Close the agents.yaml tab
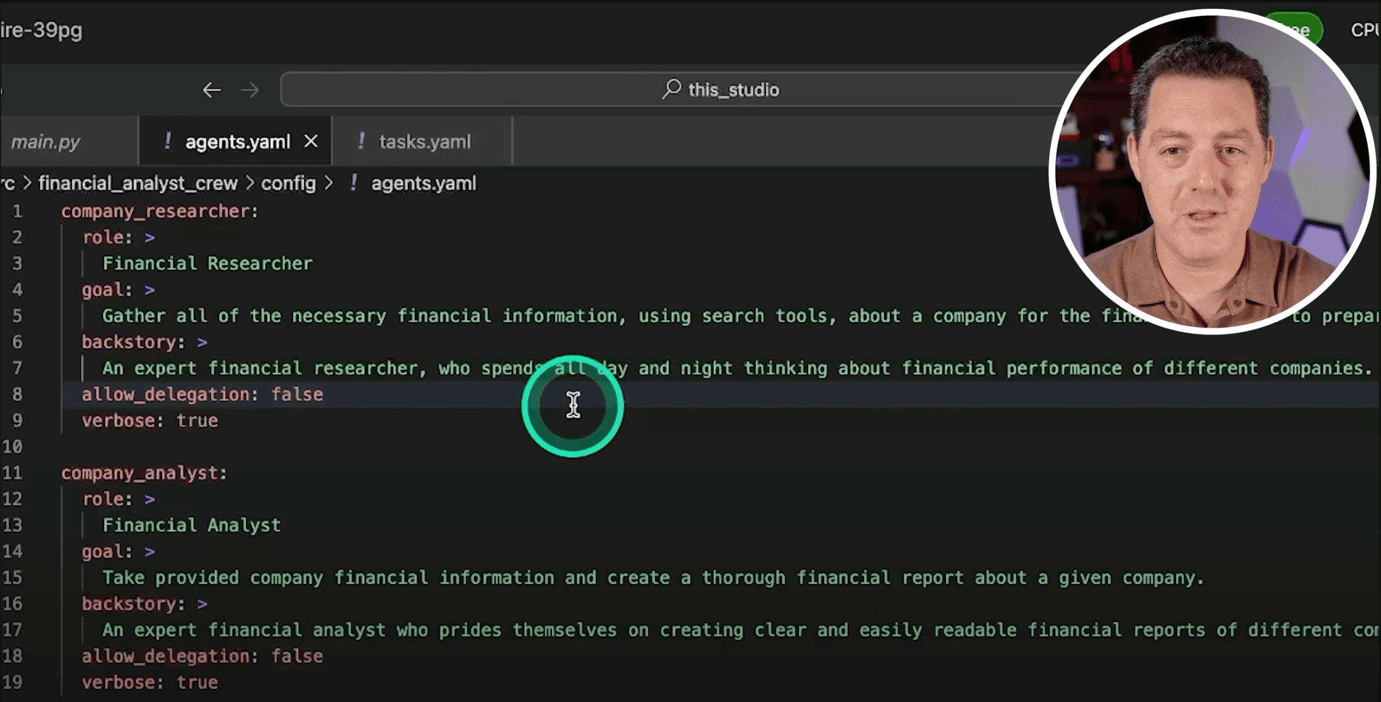The height and width of the screenshot is (702, 1381). tap(311, 141)
